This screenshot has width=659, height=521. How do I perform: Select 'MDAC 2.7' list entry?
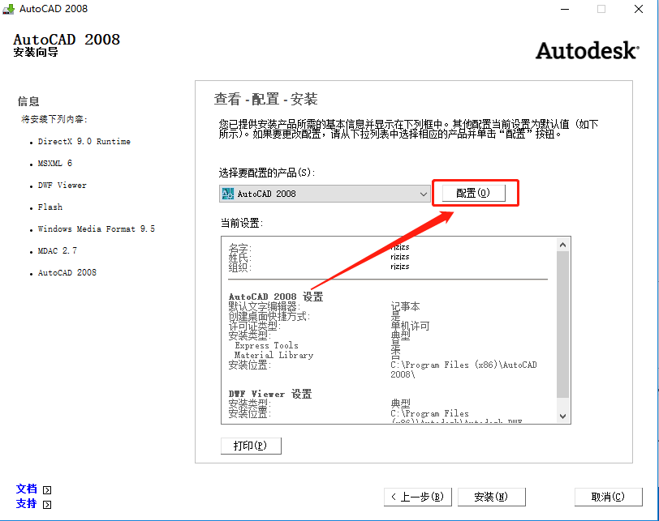click(x=57, y=250)
